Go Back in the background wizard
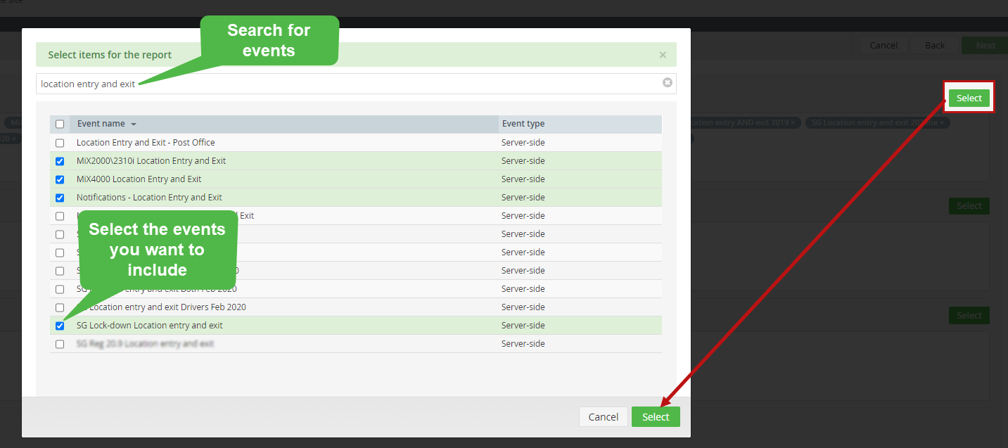1008x448 pixels. pyautogui.click(x=935, y=45)
